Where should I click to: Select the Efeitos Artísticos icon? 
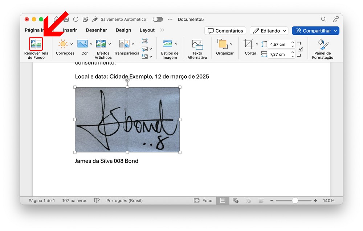101,44
